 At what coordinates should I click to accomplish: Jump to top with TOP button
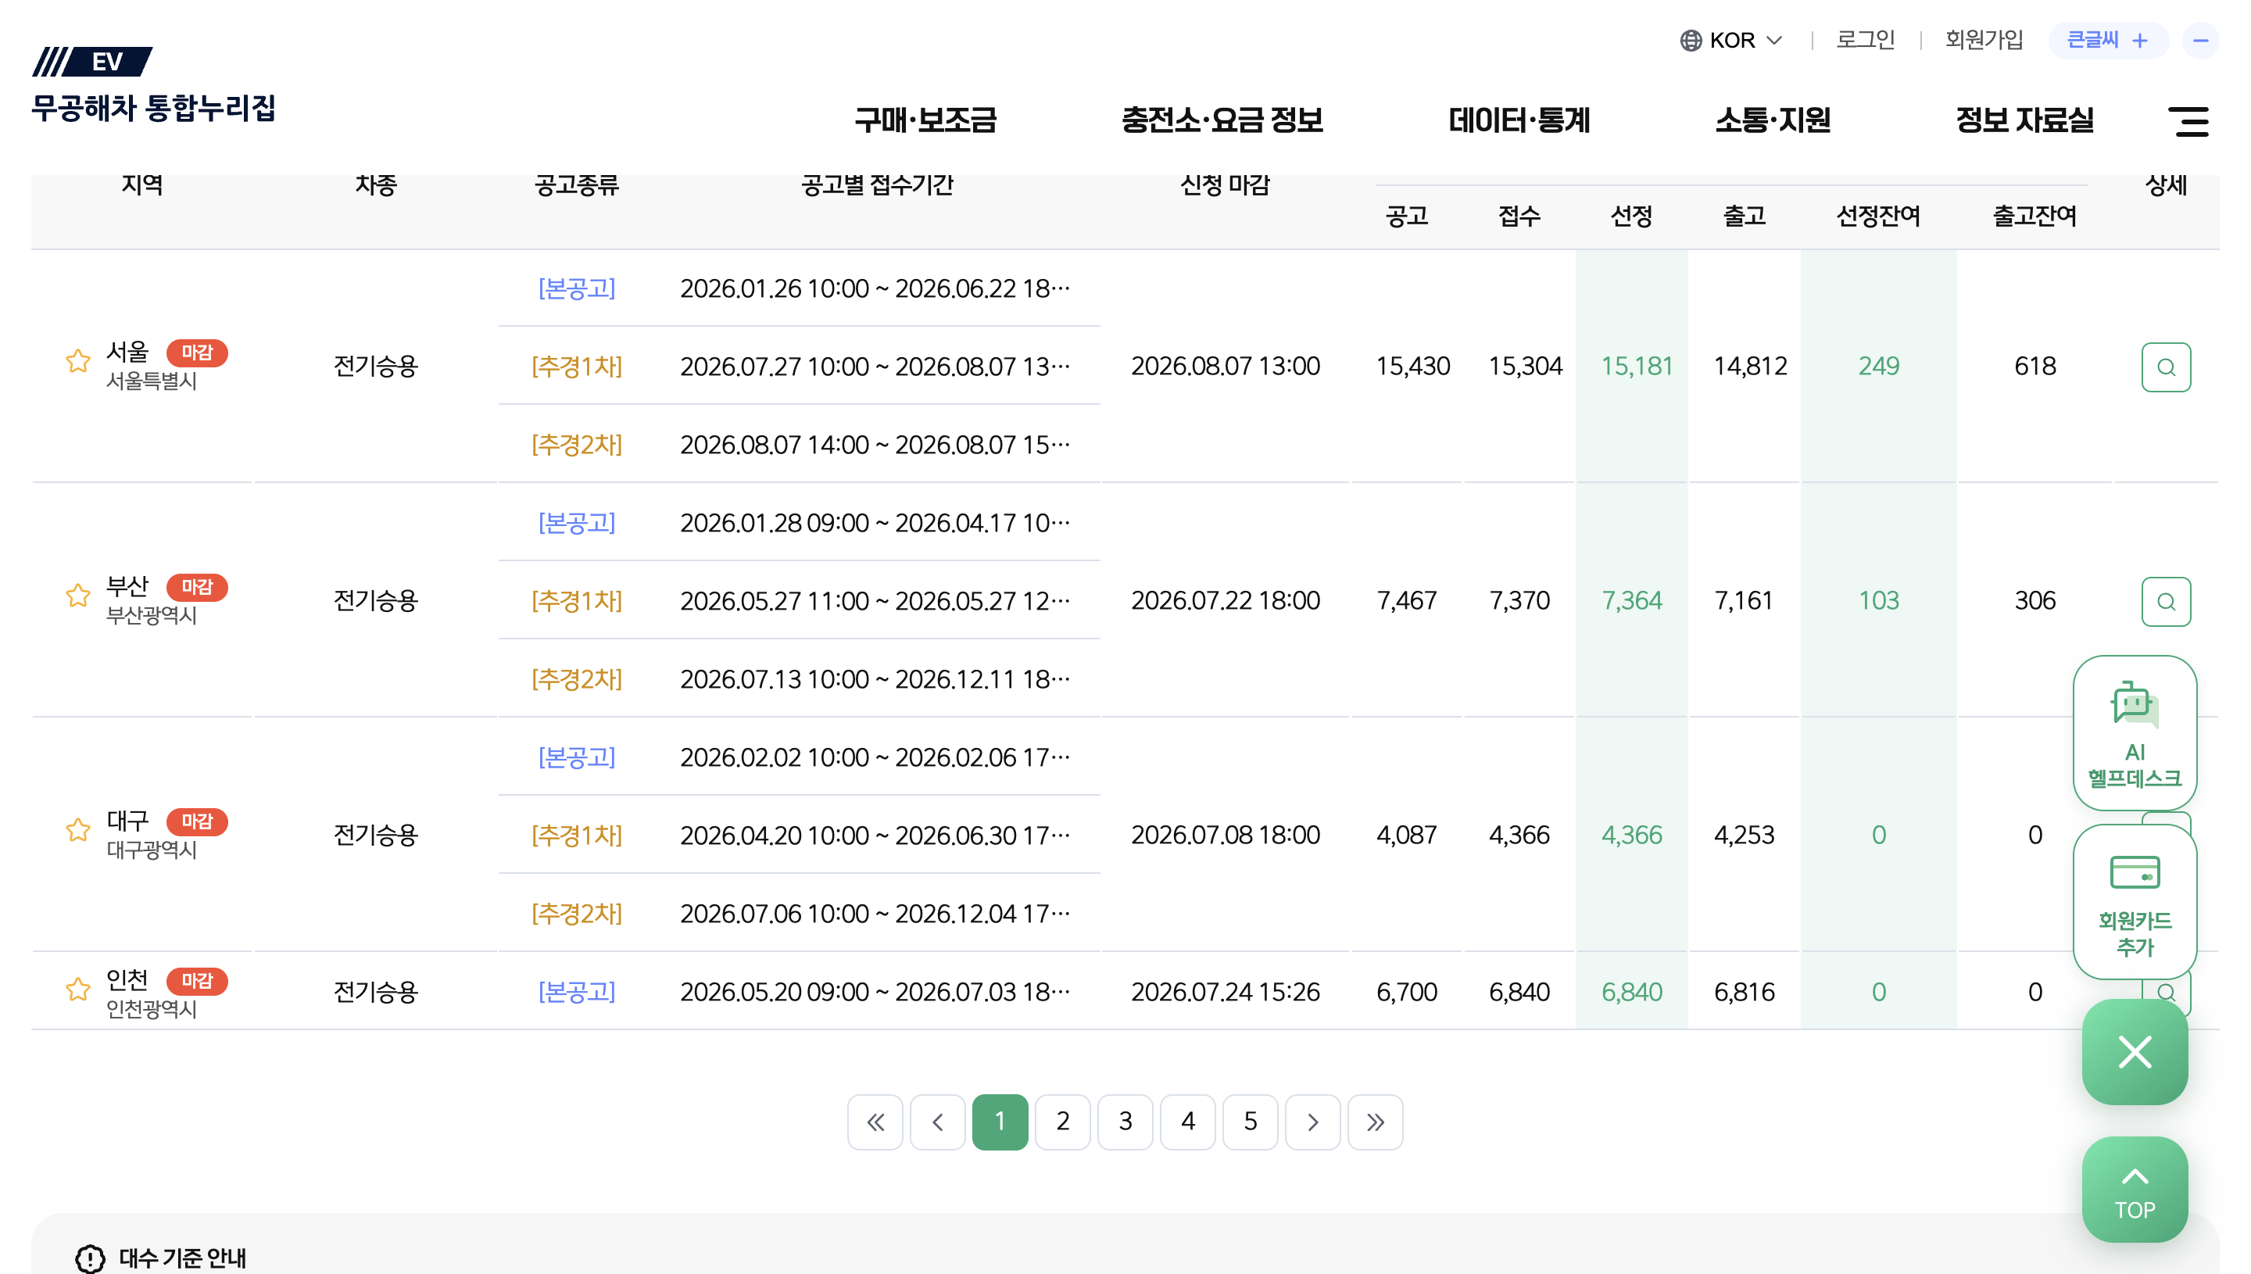click(x=2134, y=1189)
